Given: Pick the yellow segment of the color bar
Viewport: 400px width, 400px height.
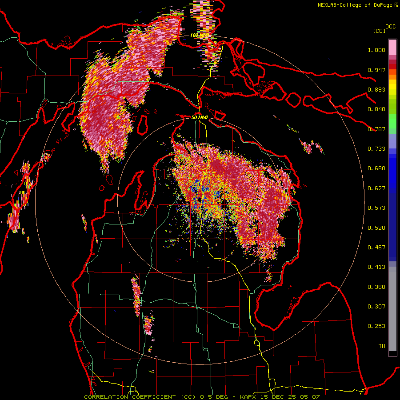Looking at the screenshot, I should pyautogui.click(x=392, y=88).
